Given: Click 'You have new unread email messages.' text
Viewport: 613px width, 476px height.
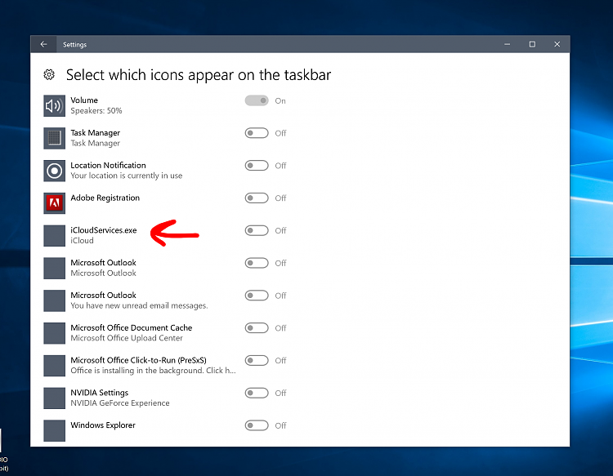Looking at the screenshot, I should (x=139, y=305).
